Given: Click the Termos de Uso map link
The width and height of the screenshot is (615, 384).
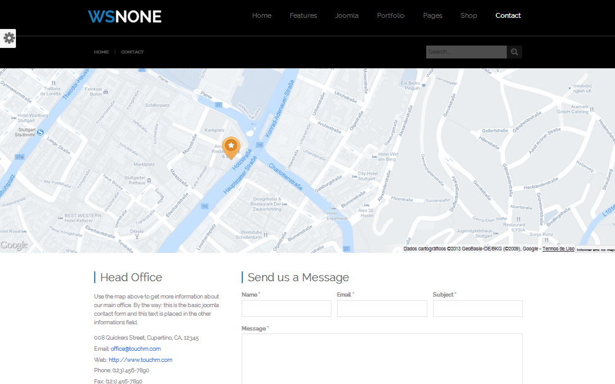Looking at the screenshot, I should [x=558, y=249].
